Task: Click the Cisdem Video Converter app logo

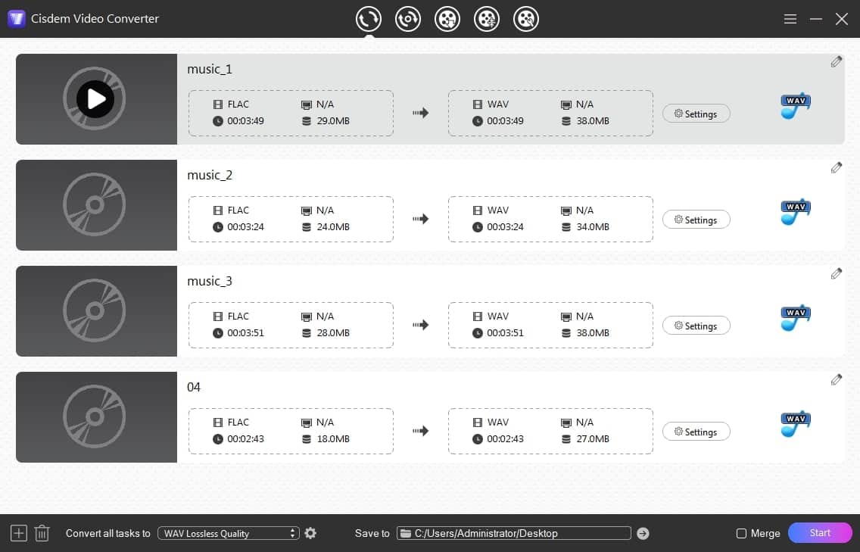Action: point(17,19)
